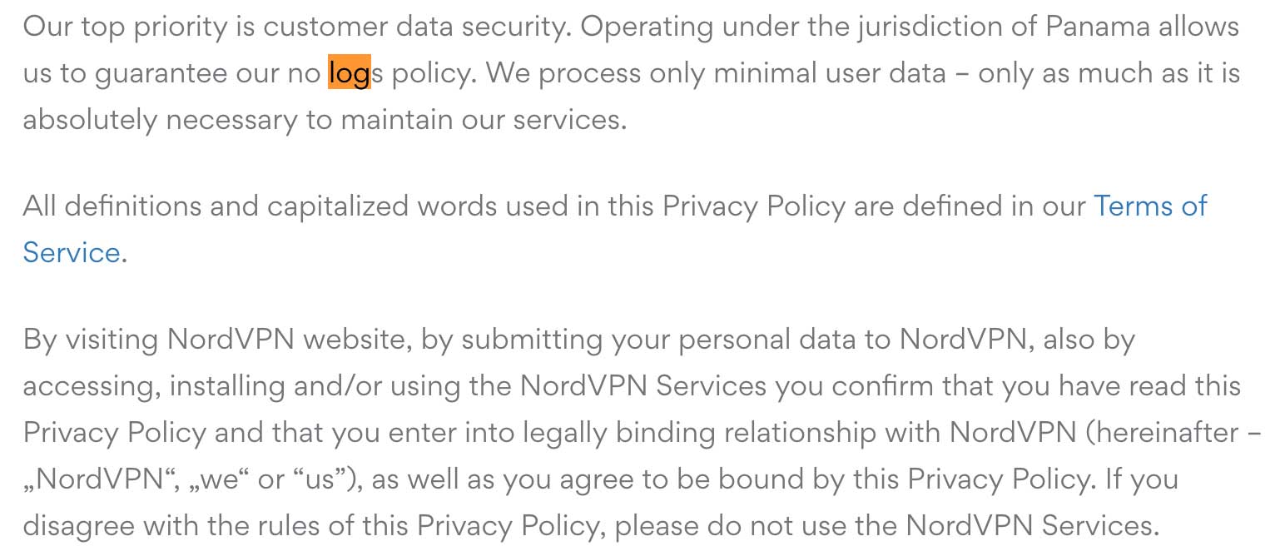The width and height of the screenshot is (1280, 556).
Task: Click "Privacy Policy" in the definitions sentence
Action: click(754, 206)
